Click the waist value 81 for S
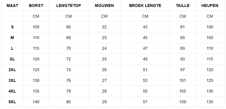Viewport: 226px width, 109px height. pos(182,27)
